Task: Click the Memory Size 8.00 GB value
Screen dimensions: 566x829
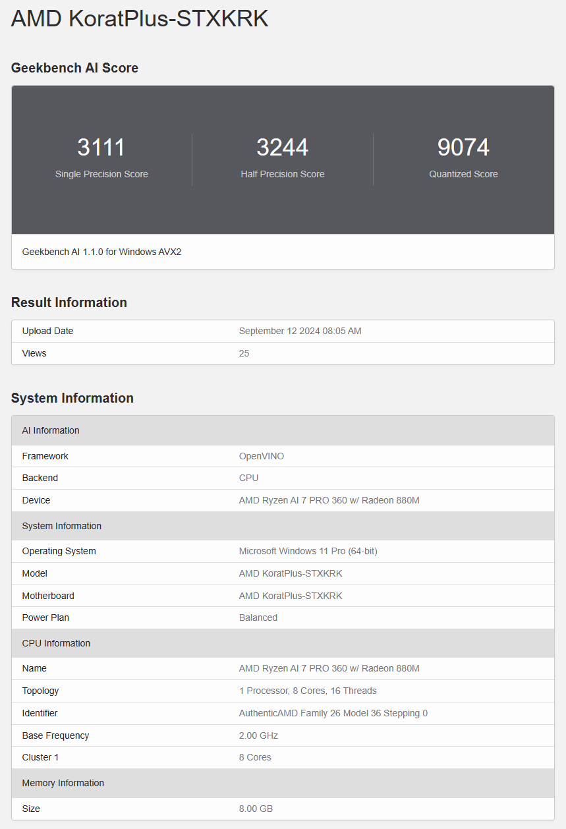Action: (x=256, y=809)
